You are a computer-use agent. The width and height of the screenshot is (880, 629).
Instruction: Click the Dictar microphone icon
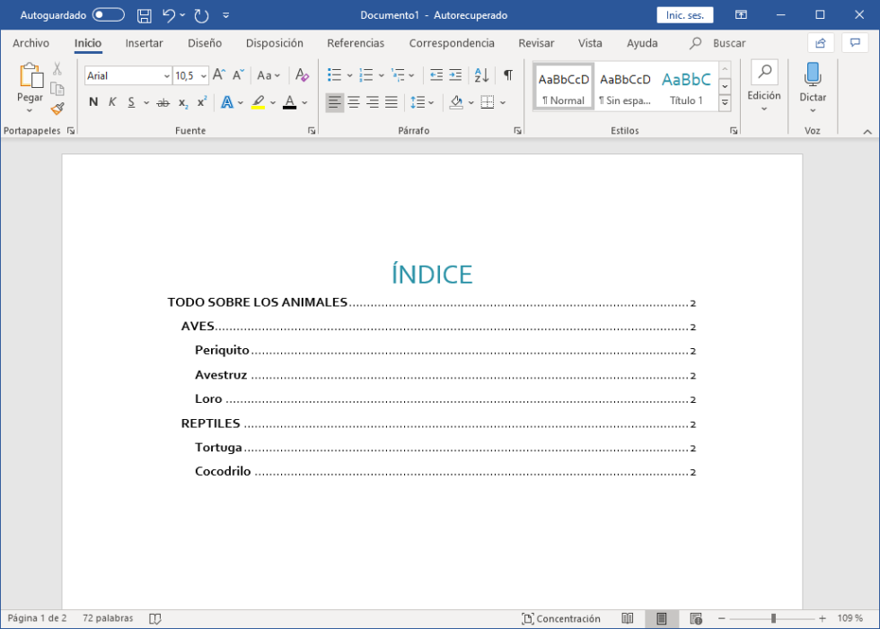[x=813, y=75]
